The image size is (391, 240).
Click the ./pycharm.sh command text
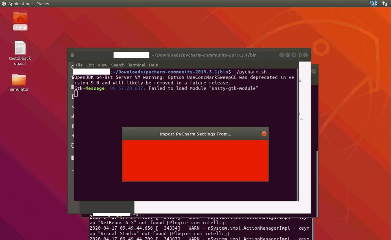(250, 72)
